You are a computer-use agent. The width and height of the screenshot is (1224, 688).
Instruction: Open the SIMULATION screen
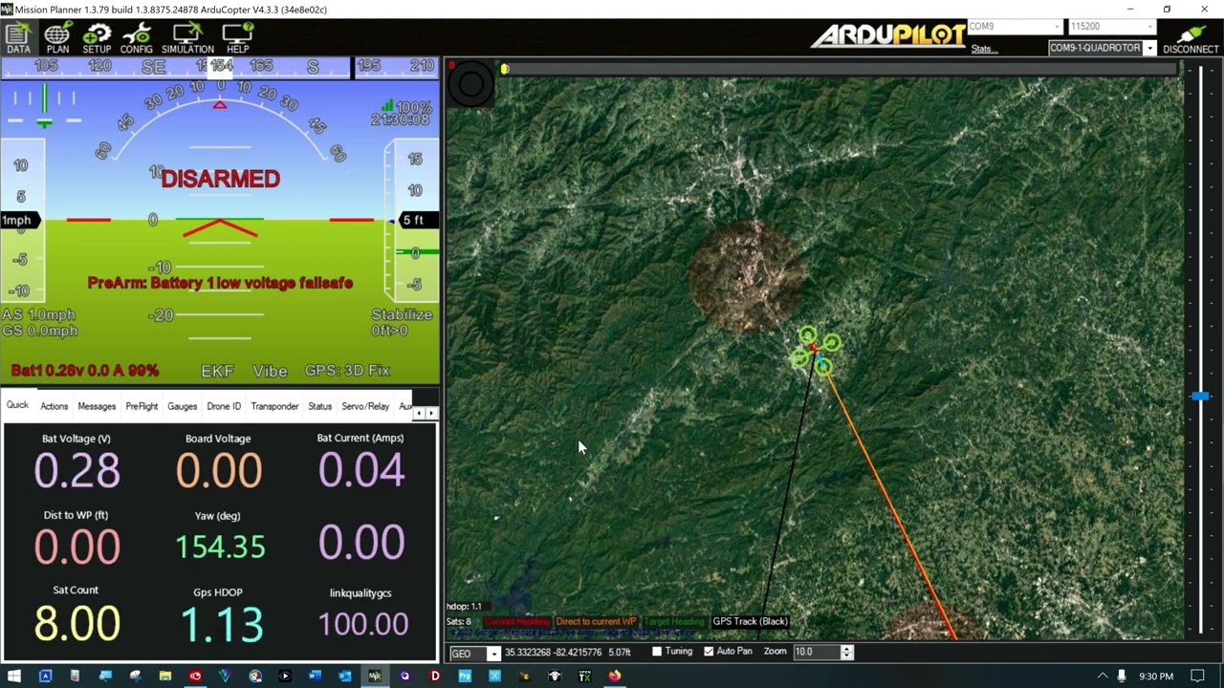coord(187,37)
